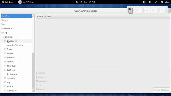The width and height of the screenshot is (171, 96).
Task: Expand the brasero node
Action: coord(5,58)
